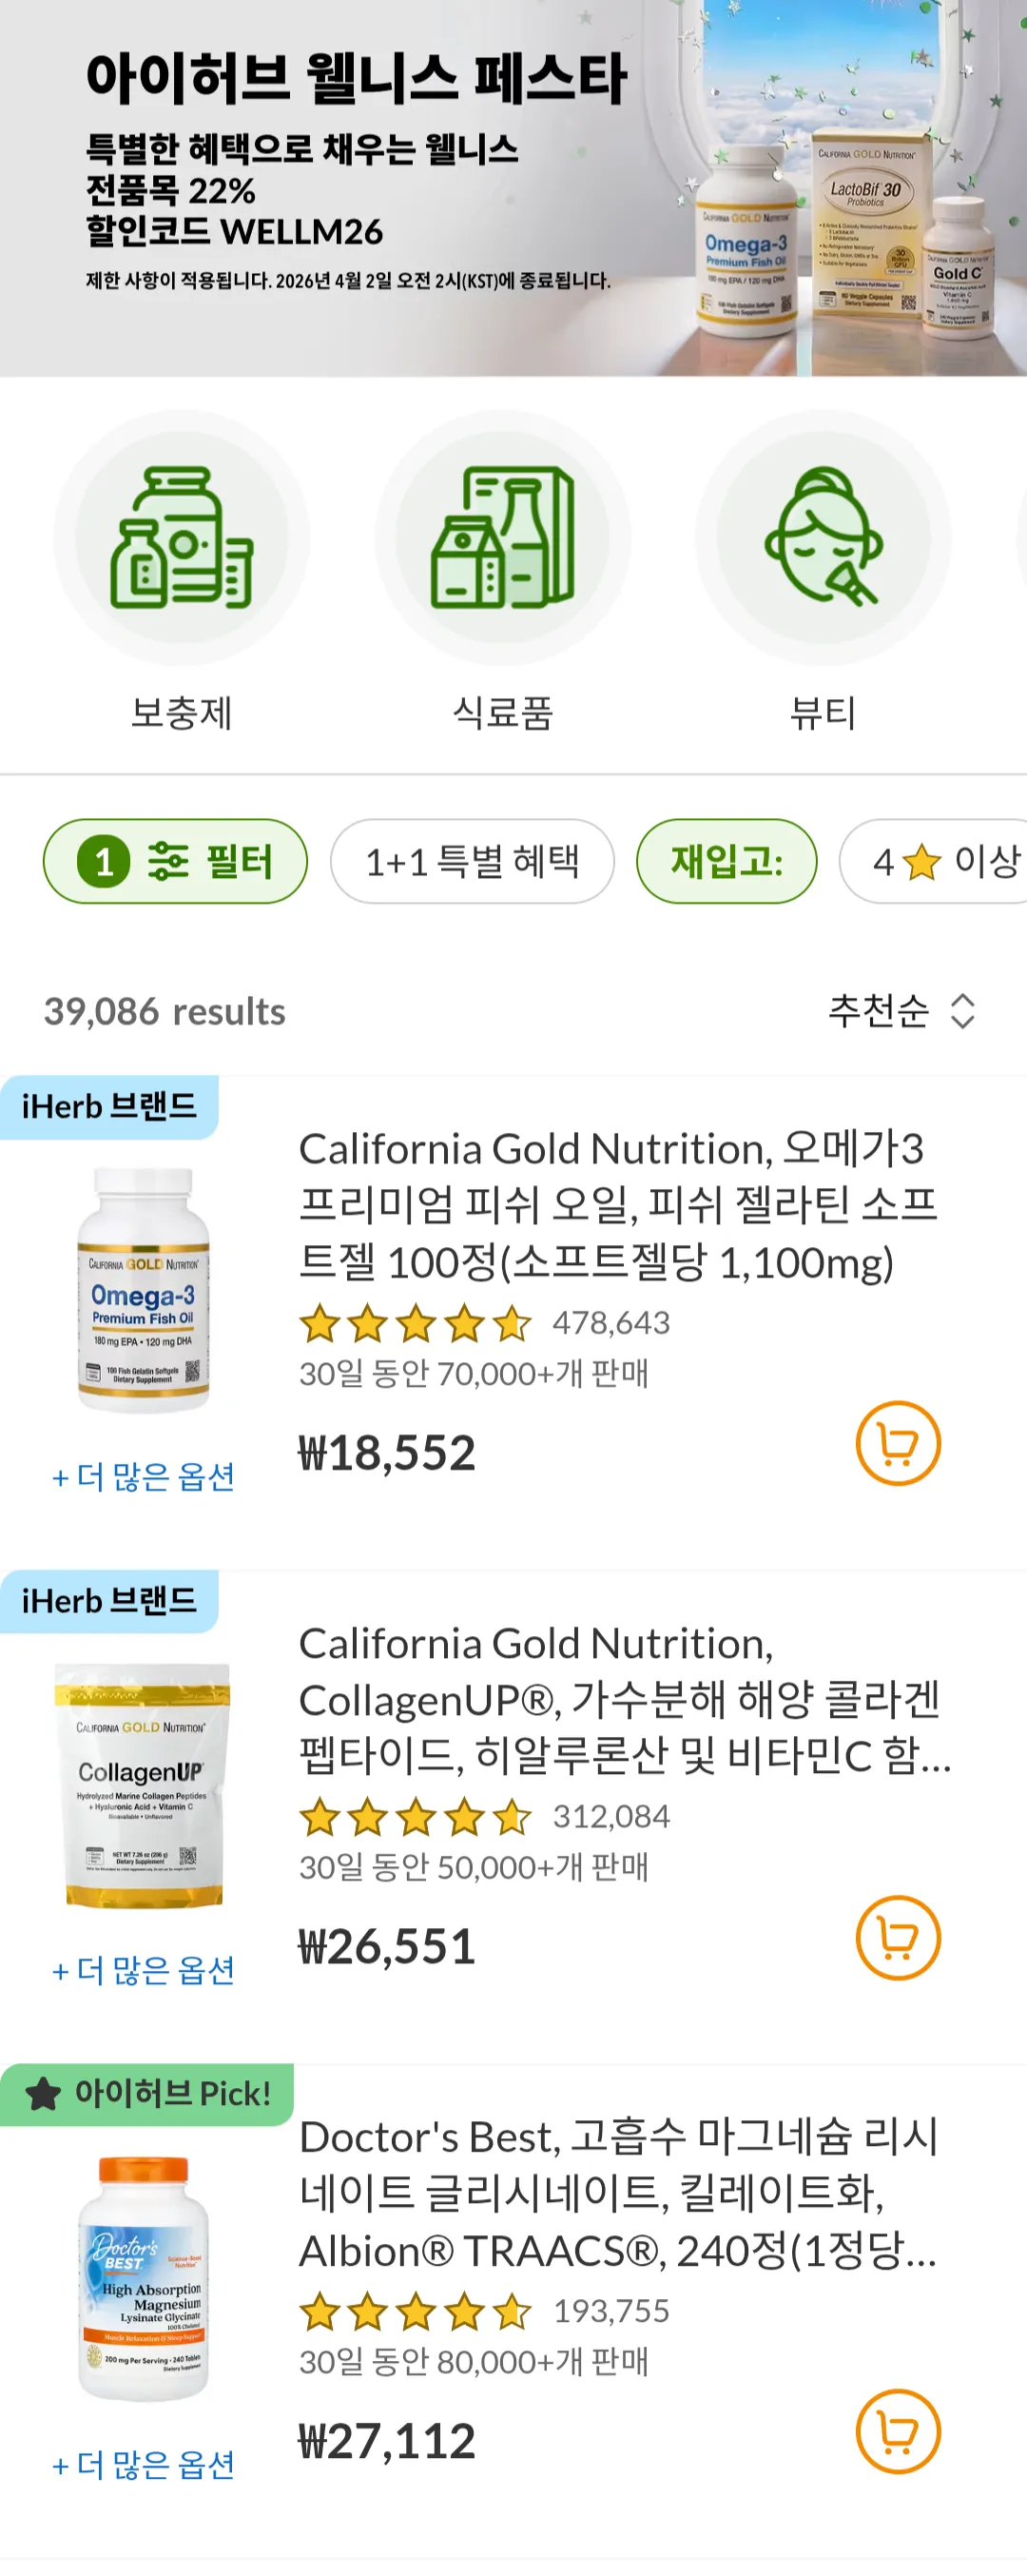Open the 식료품 grocery category icon
This screenshot has width=1027, height=2576.
(x=502, y=539)
